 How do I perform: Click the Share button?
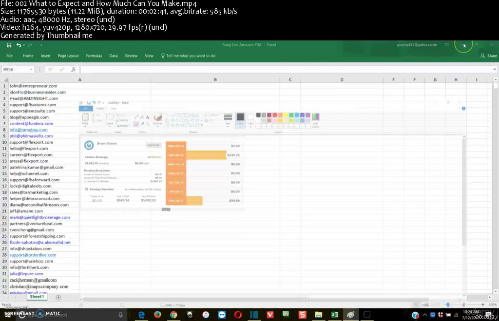tap(489, 56)
